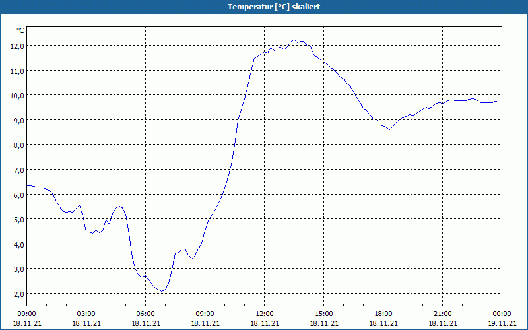Click the title 'Temperatur [°C] skaliert'
Viewport: 528px width, 330px height.
coord(274,7)
